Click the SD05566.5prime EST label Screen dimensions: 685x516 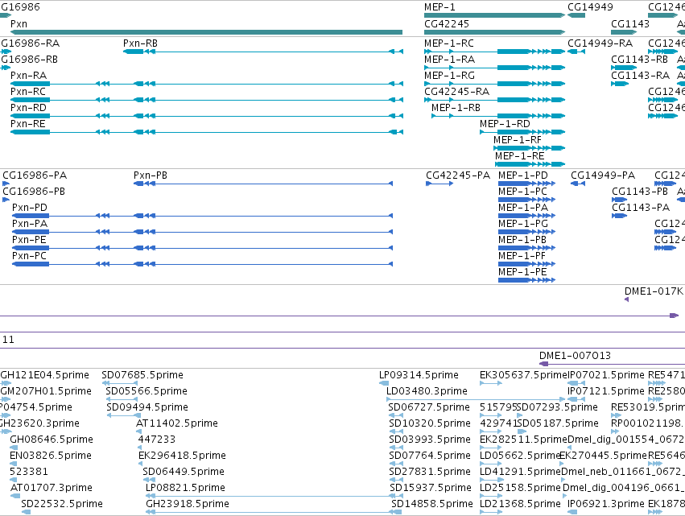click(146, 391)
